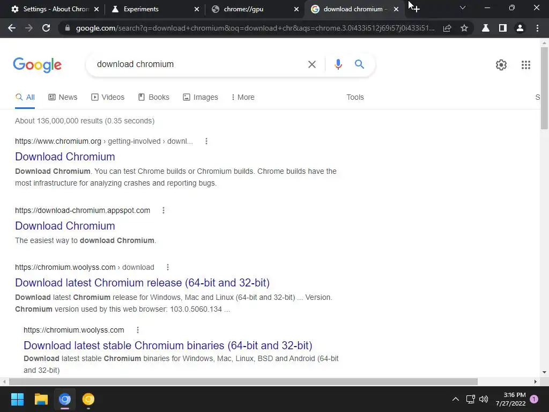549x412 pixels.
Task: Reload the current page
Action: 46,28
